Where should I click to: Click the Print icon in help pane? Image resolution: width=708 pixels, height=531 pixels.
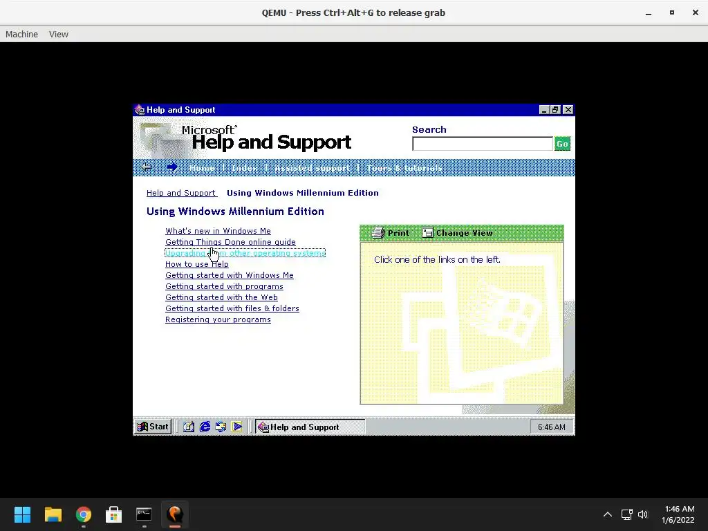click(x=378, y=232)
